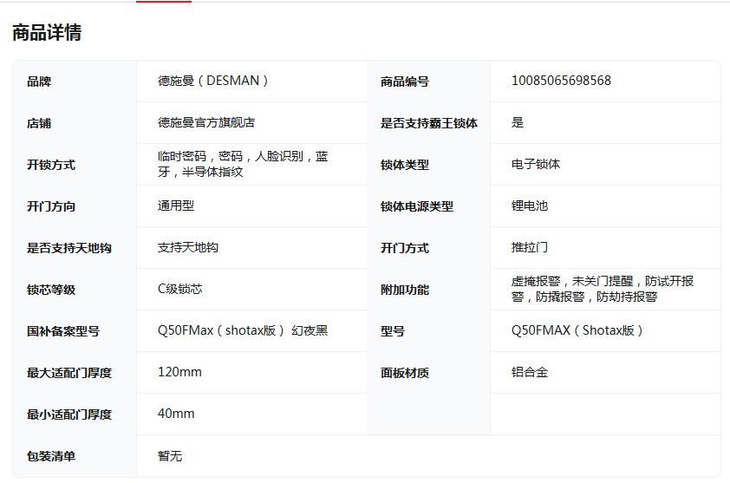The image size is (730, 483).
Task: Click the value 通用型
Action: tap(176, 206)
